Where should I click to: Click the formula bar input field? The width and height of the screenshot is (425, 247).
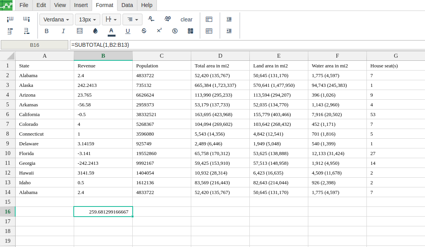[246, 45]
